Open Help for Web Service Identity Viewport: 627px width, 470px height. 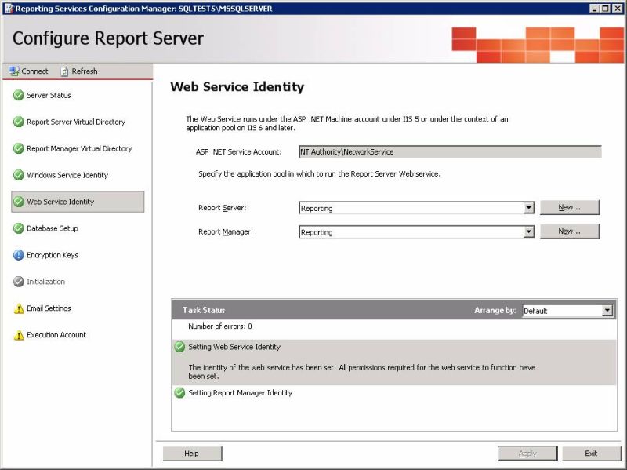192,453
